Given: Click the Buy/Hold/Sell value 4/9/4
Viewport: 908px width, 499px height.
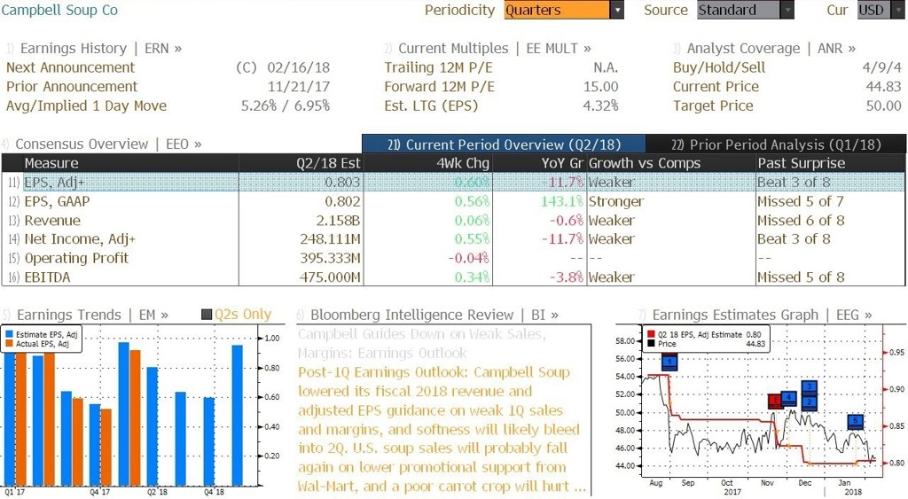Looking at the screenshot, I should pyautogui.click(x=882, y=67).
